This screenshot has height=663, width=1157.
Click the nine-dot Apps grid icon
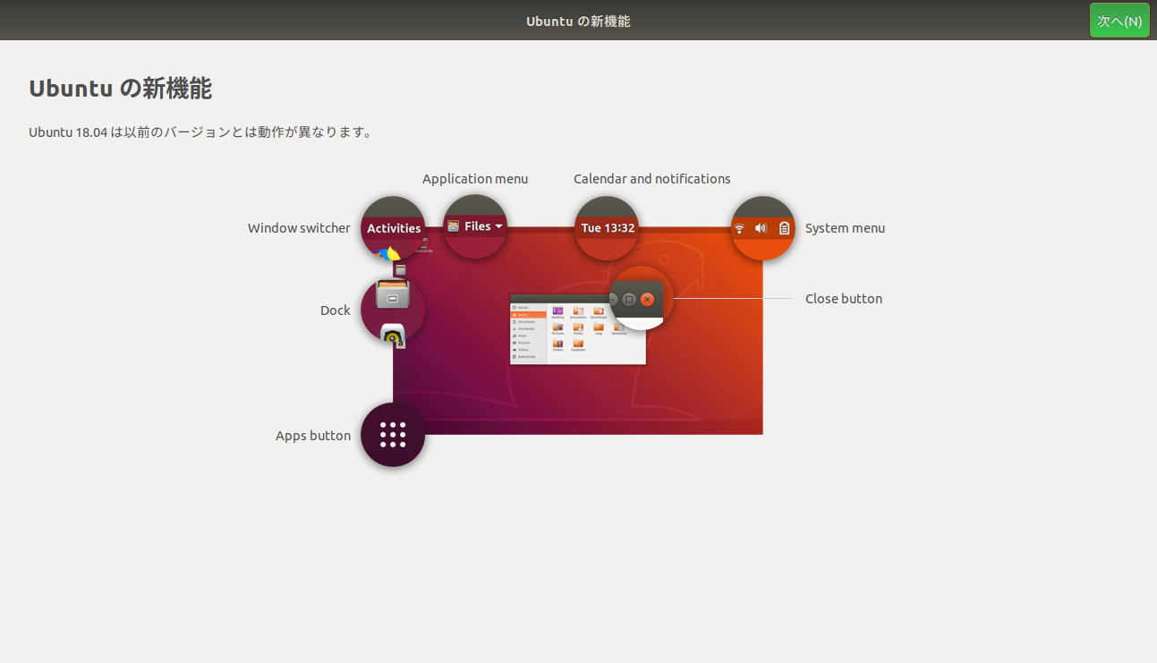393,435
